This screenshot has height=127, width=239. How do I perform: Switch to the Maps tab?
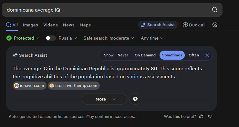[85, 25]
